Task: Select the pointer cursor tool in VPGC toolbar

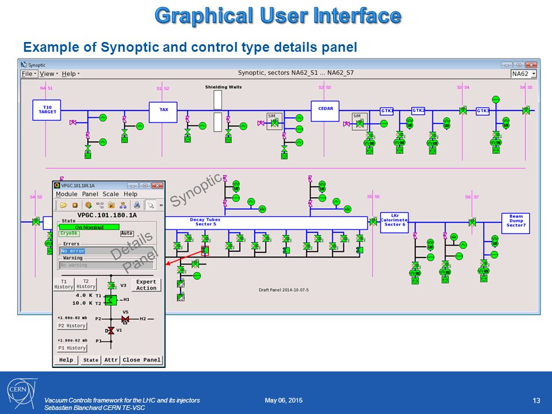Action: click(x=151, y=205)
